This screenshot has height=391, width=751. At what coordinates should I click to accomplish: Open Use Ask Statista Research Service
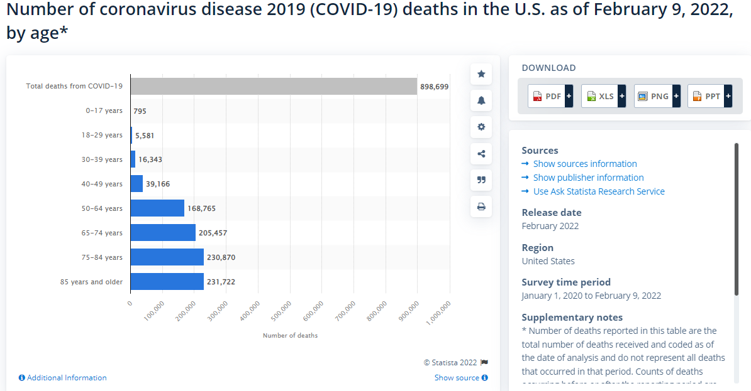coord(598,191)
